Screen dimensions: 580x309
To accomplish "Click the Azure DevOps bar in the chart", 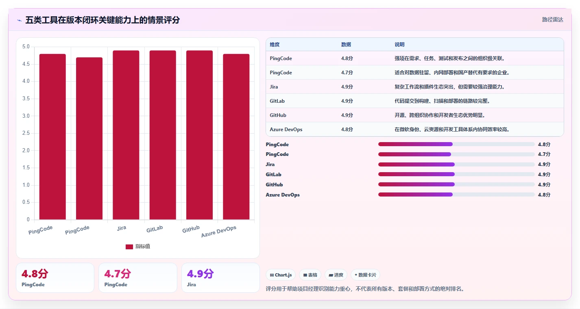I will 236,137.
